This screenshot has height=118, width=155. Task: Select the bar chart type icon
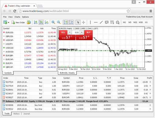(x=36, y=22)
